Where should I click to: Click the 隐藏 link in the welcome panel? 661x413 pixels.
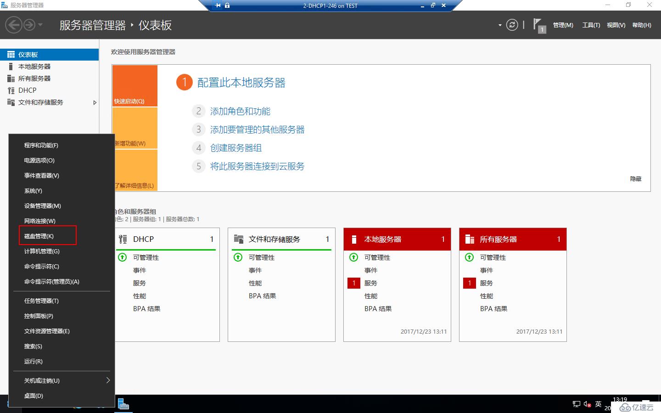coord(636,179)
